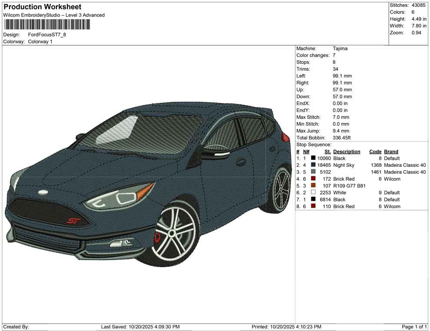
Task: Select the 'Description' column header
Action: [x=347, y=152]
